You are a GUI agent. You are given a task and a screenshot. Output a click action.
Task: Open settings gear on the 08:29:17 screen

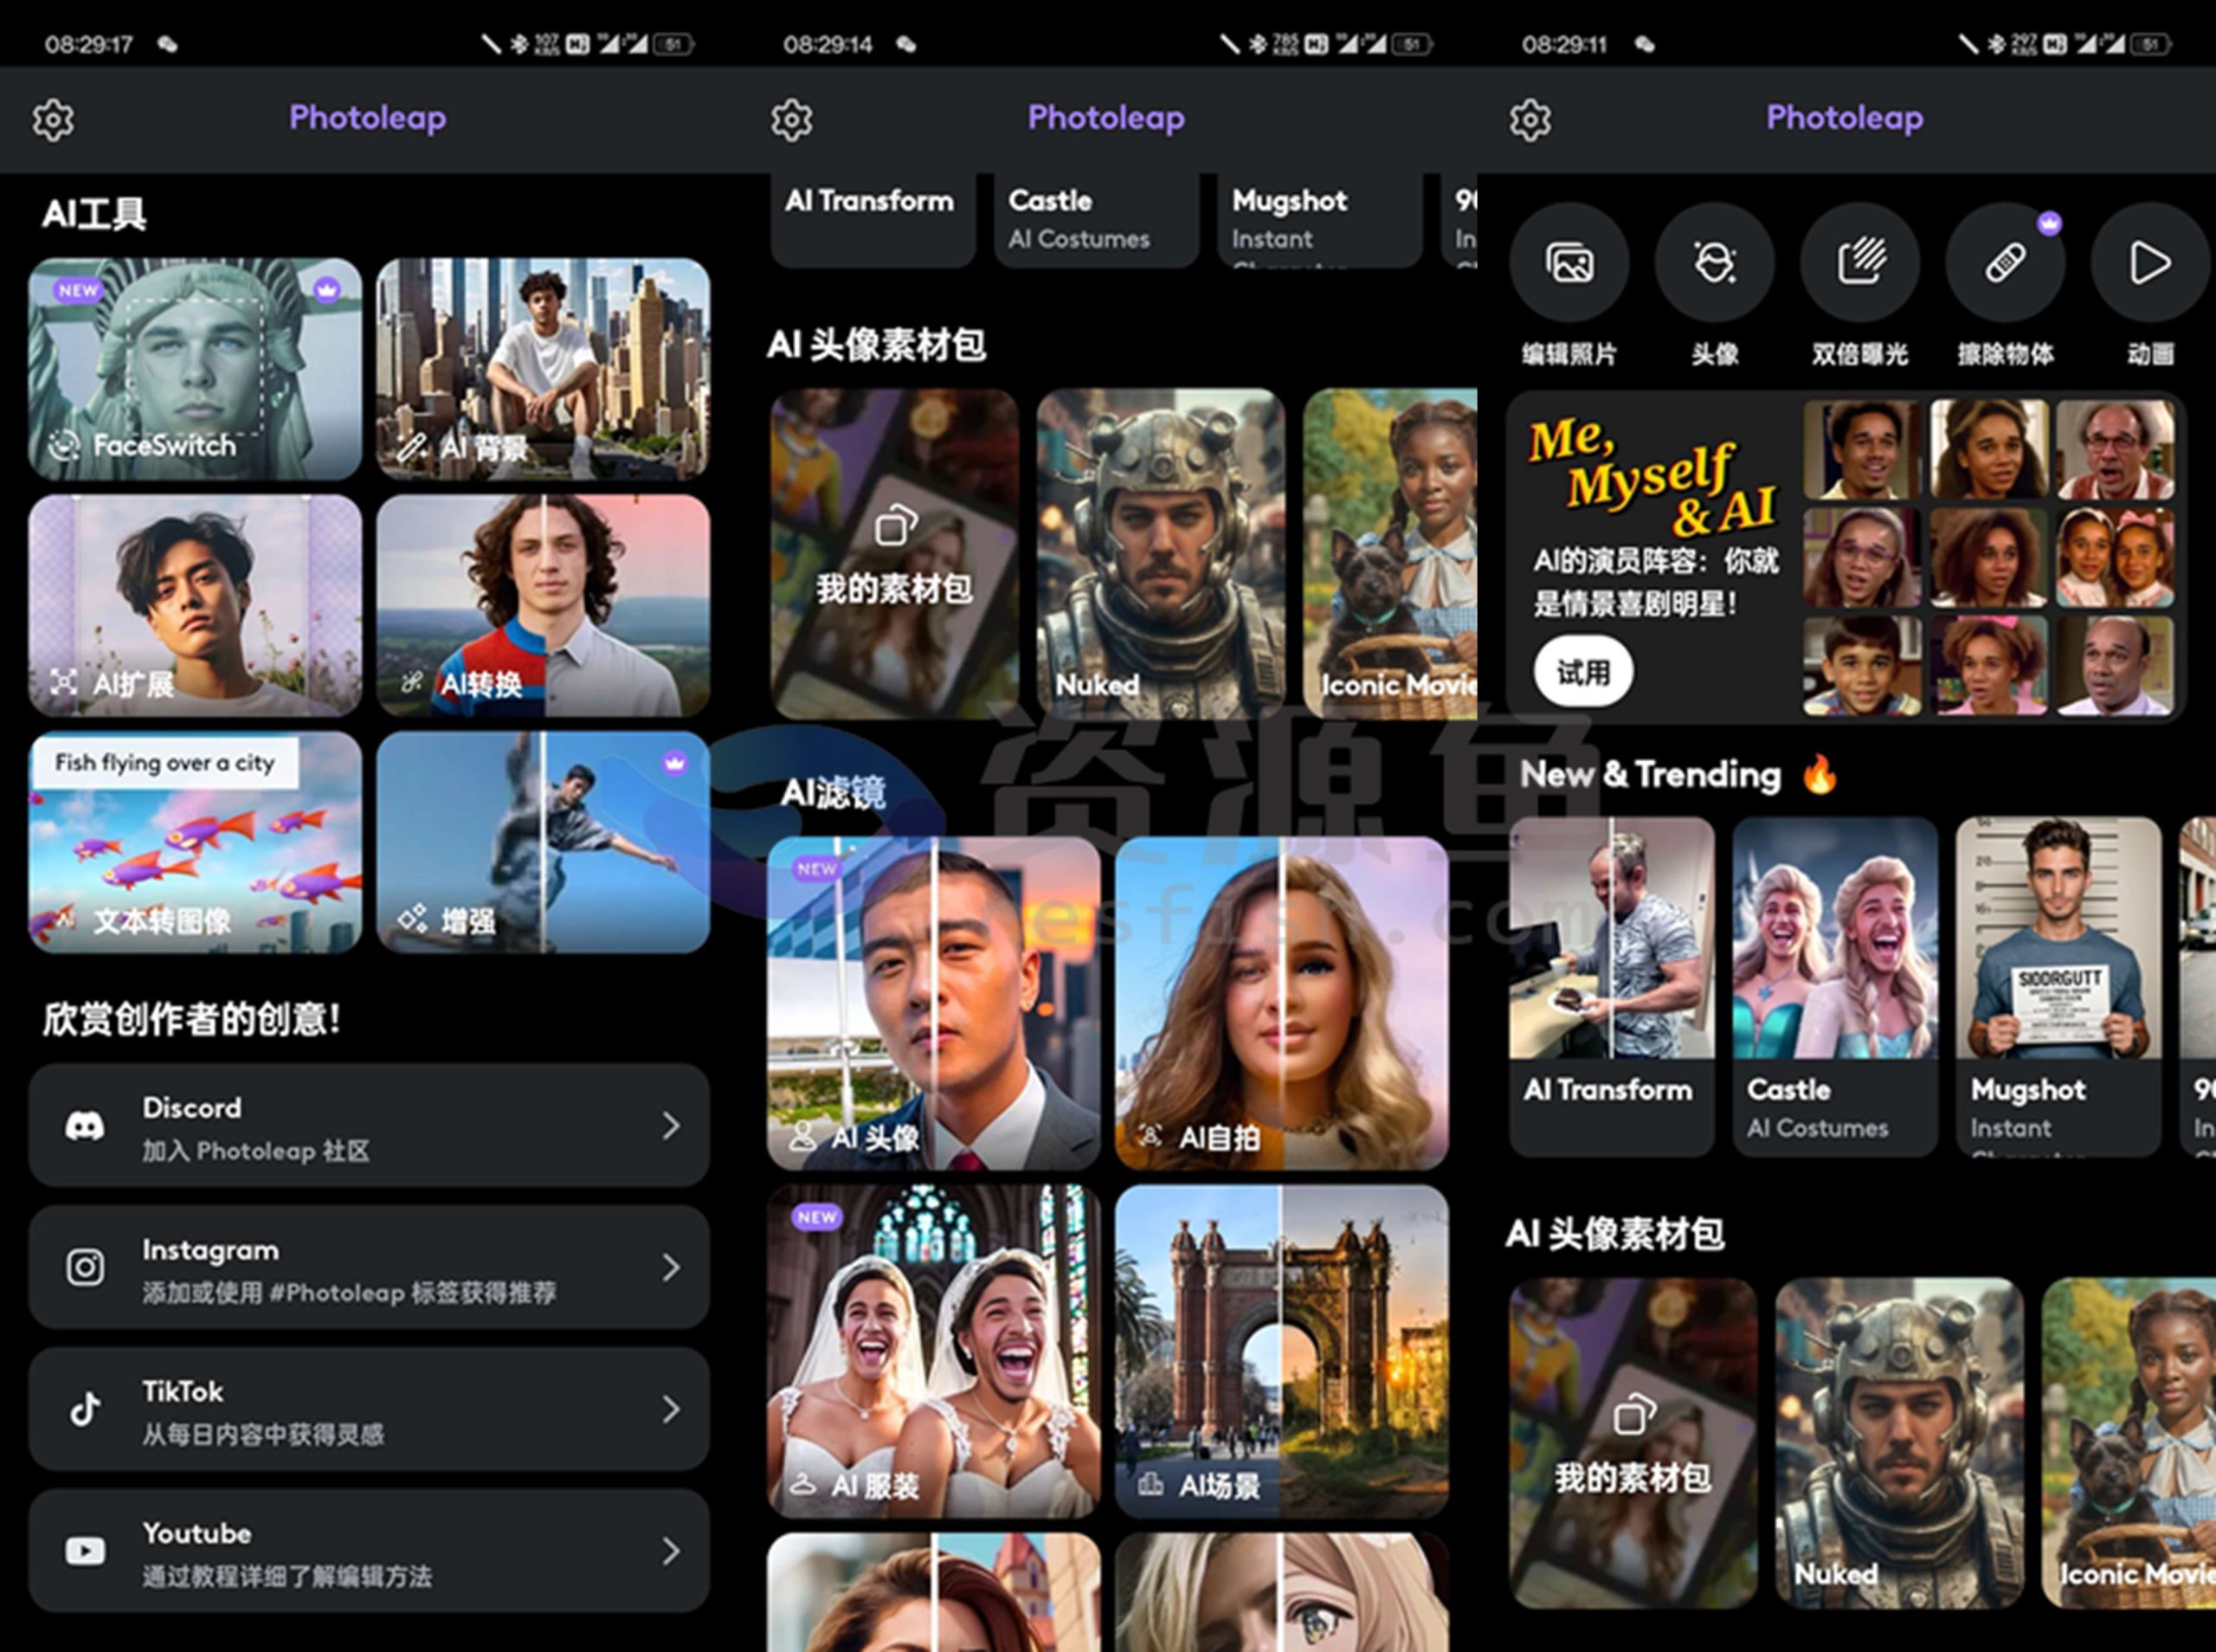(53, 120)
